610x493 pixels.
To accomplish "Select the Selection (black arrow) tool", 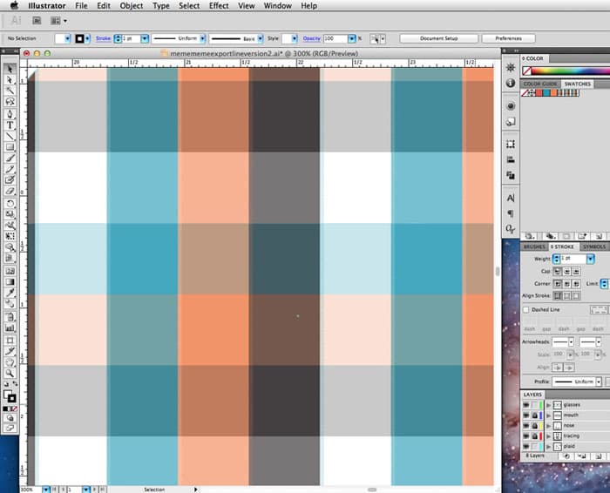I will 10,69.
